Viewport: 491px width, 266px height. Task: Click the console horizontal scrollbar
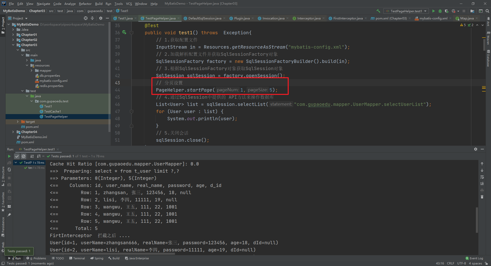click(x=113, y=254)
